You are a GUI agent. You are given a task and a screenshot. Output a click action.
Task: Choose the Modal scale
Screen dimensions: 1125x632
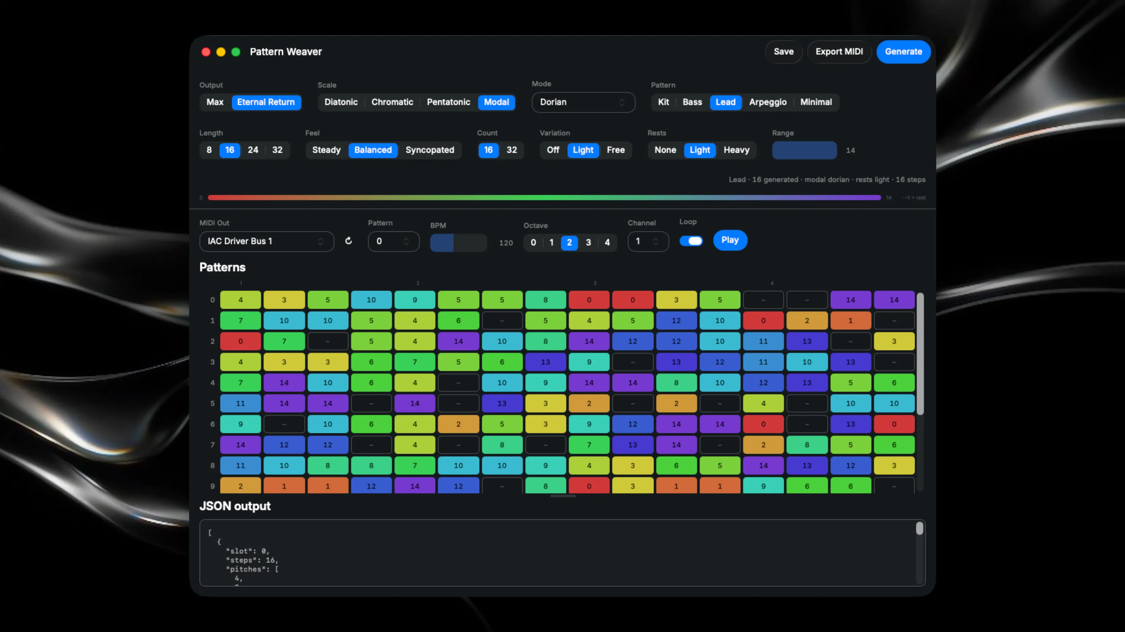pyautogui.click(x=496, y=102)
